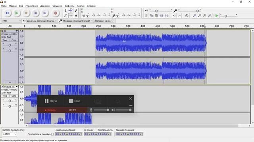Click the output volume slider in mixer toolbar
This screenshot has height=142, width=254.
point(160,11)
